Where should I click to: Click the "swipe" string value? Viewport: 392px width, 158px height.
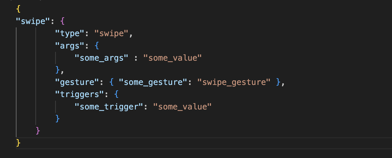pos(112,34)
